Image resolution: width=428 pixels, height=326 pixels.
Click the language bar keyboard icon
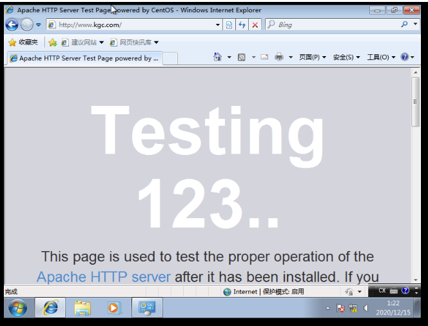394,290
